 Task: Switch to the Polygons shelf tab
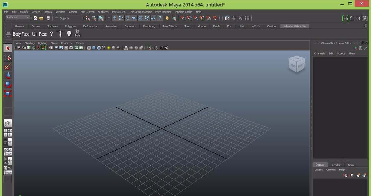pyautogui.click(x=70, y=26)
